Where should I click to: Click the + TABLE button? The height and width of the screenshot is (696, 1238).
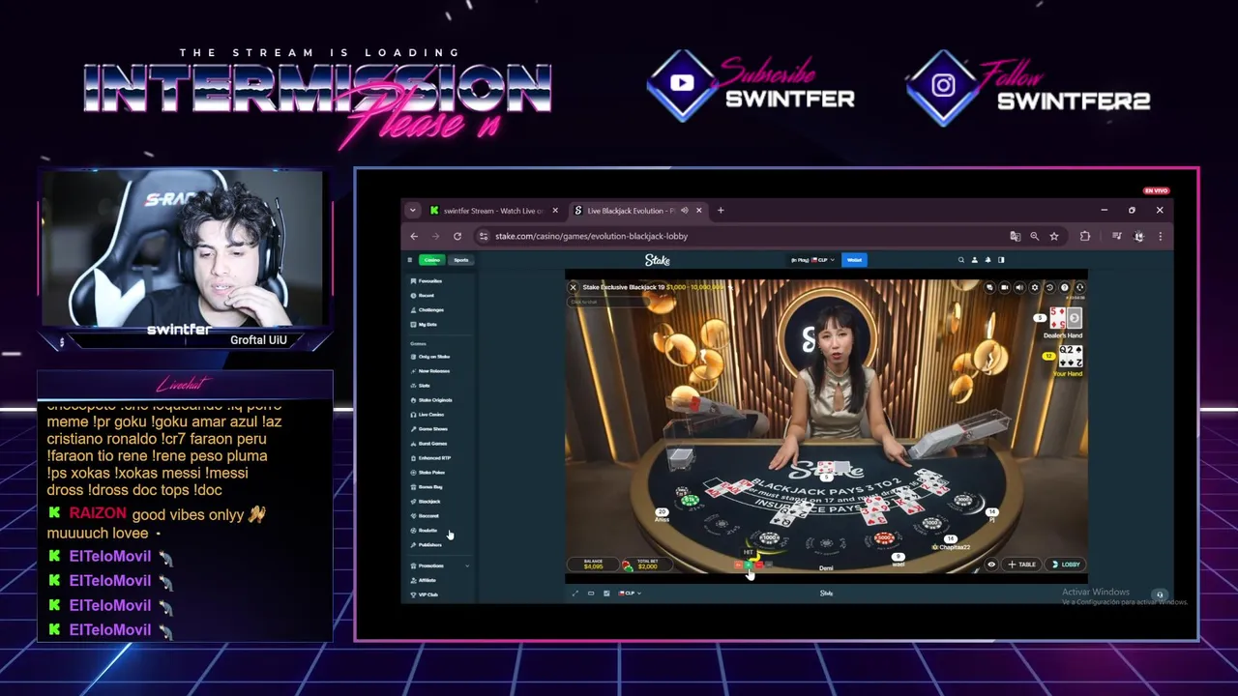point(1021,565)
